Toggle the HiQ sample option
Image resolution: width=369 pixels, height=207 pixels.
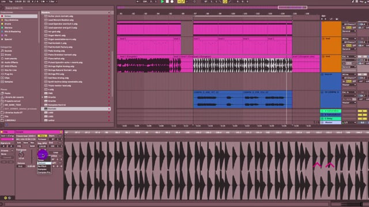pos(19,146)
